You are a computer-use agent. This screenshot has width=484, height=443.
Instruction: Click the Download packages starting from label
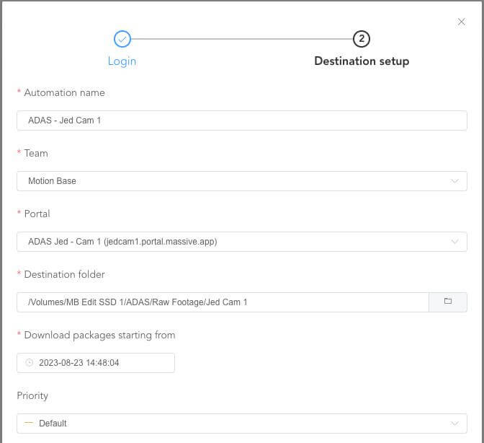click(99, 335)
